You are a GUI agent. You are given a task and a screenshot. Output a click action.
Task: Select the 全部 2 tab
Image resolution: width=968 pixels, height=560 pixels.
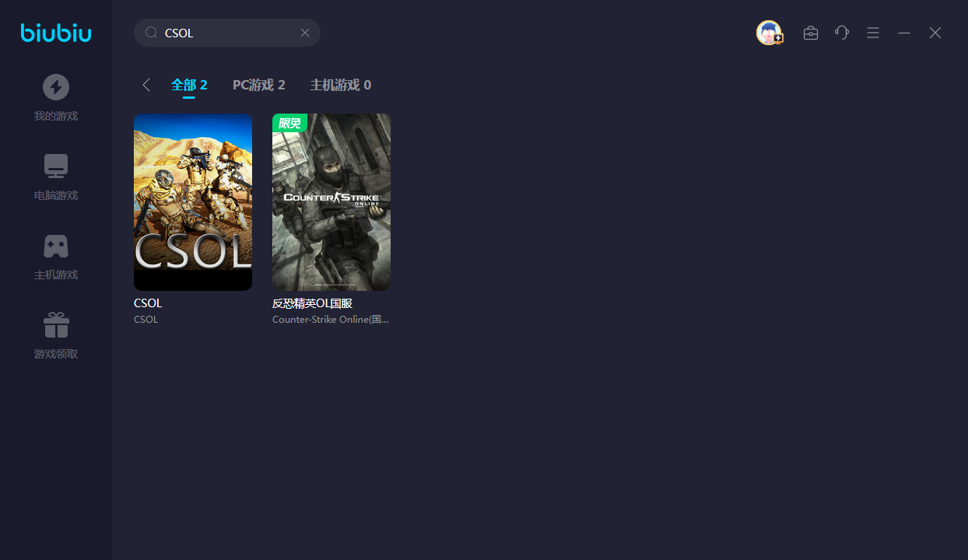click(189, 85)
